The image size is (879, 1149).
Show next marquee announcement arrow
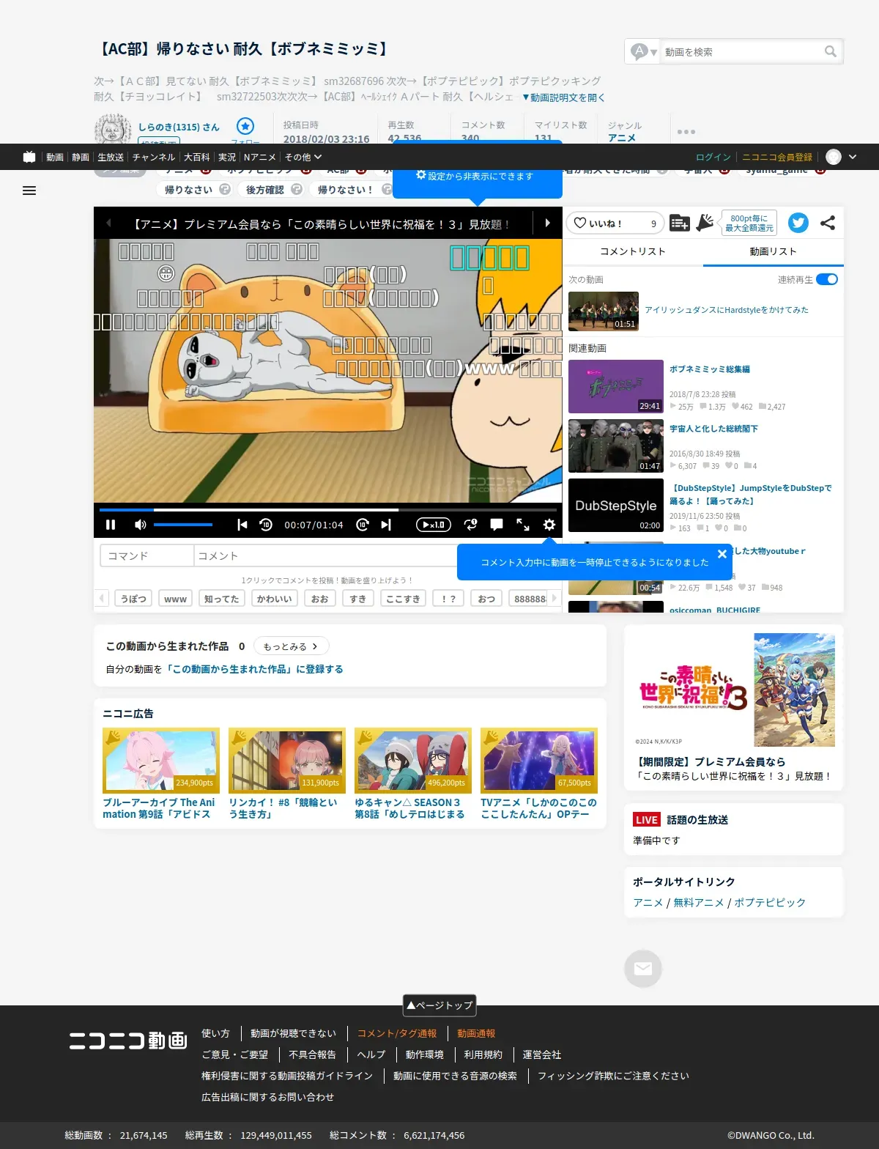coord(547,223)
